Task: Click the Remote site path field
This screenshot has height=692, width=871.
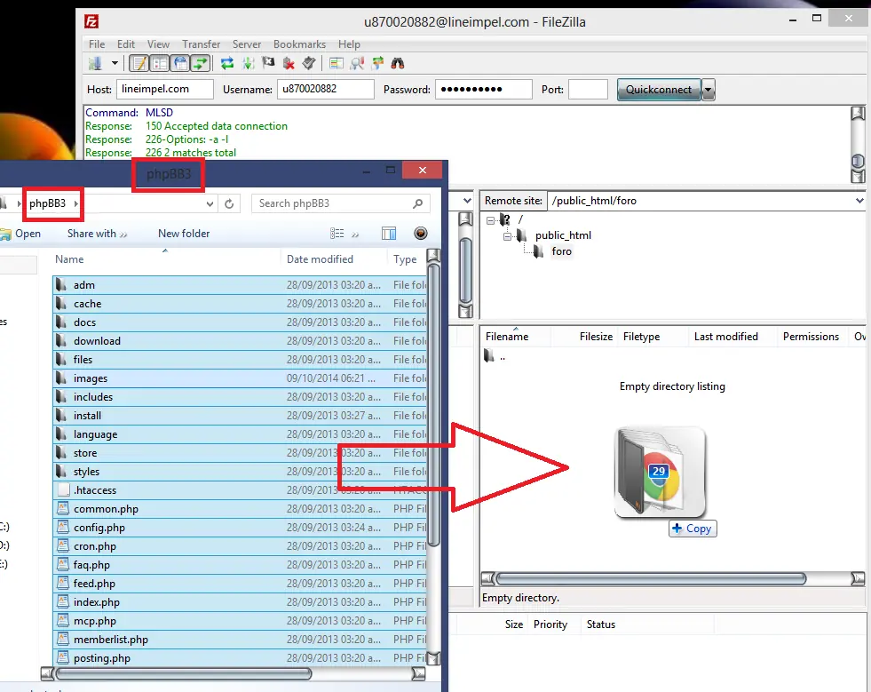Action: (x=700, y=201)
